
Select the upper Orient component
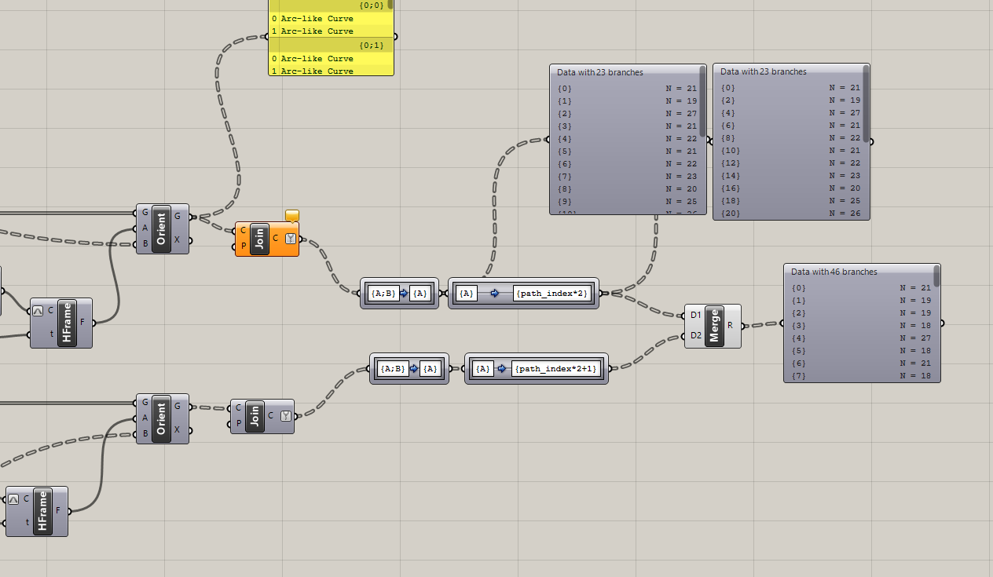pos(162,228)
